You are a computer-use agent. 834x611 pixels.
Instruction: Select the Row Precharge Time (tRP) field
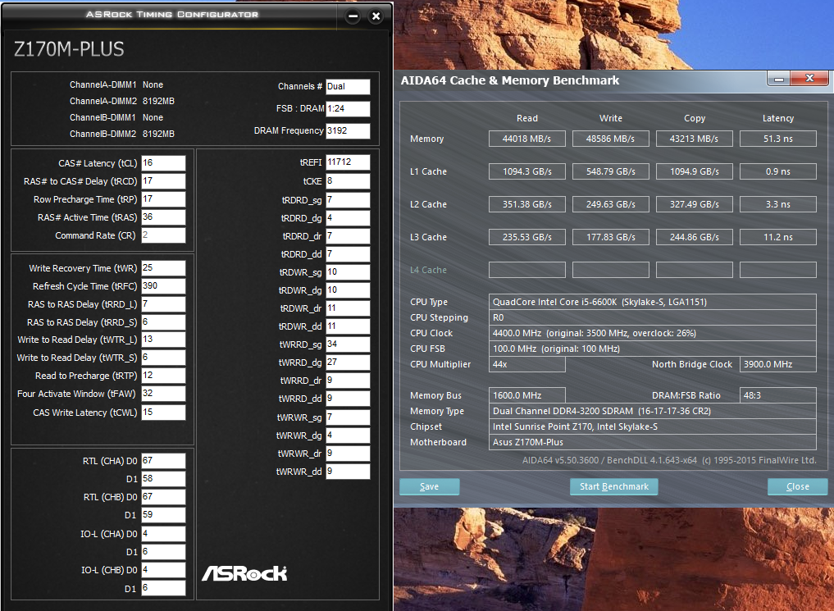163,199
